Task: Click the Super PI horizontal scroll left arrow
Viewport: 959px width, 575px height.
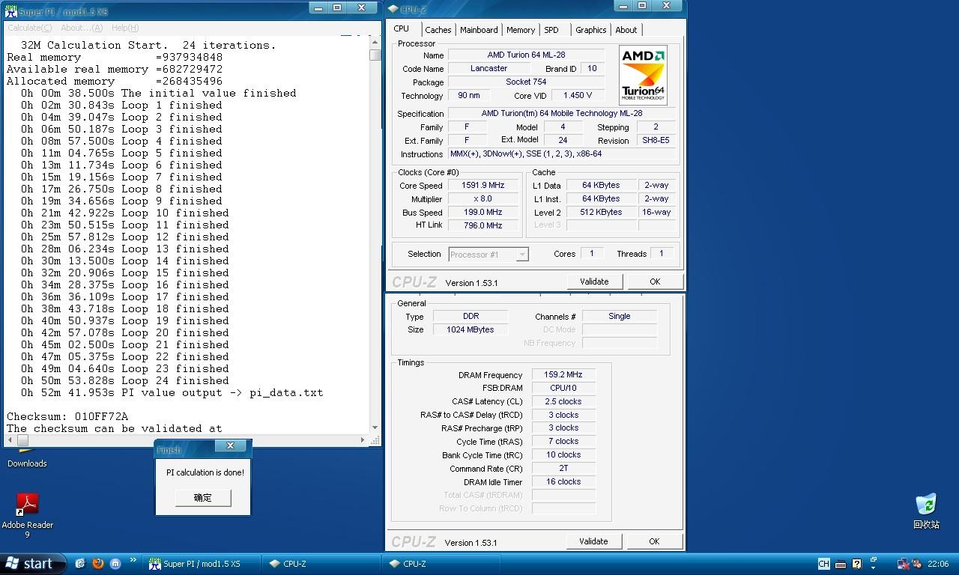Action: [x=11, y=440]
